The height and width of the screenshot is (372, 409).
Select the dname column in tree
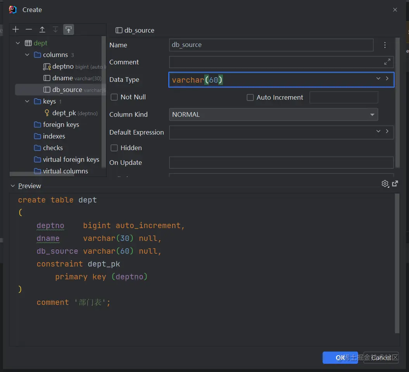click(x=72, y=78)
